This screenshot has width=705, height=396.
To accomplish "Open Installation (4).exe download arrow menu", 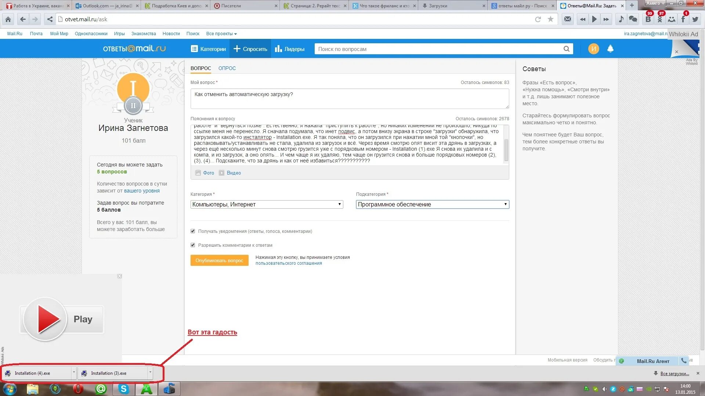I will point(74,373).
